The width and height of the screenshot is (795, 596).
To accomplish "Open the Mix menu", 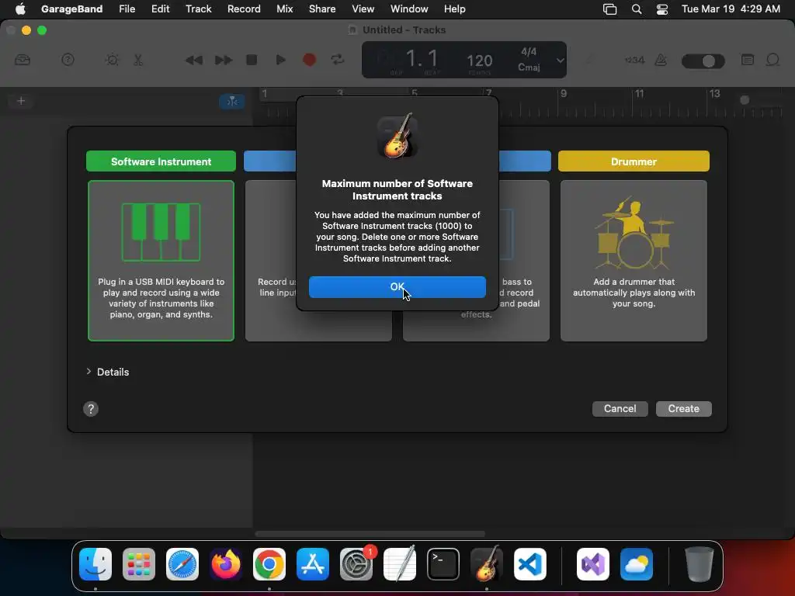I will pyautogui.click(x=284, y=9).
